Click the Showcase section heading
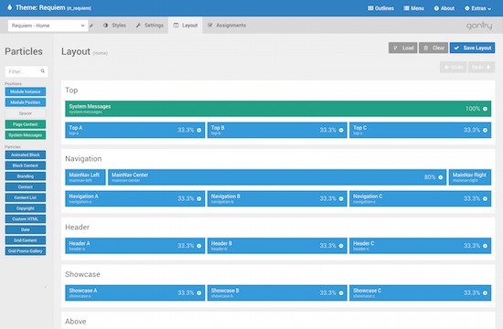This screenshot has height=329, width=503. [x=82, y=274]
